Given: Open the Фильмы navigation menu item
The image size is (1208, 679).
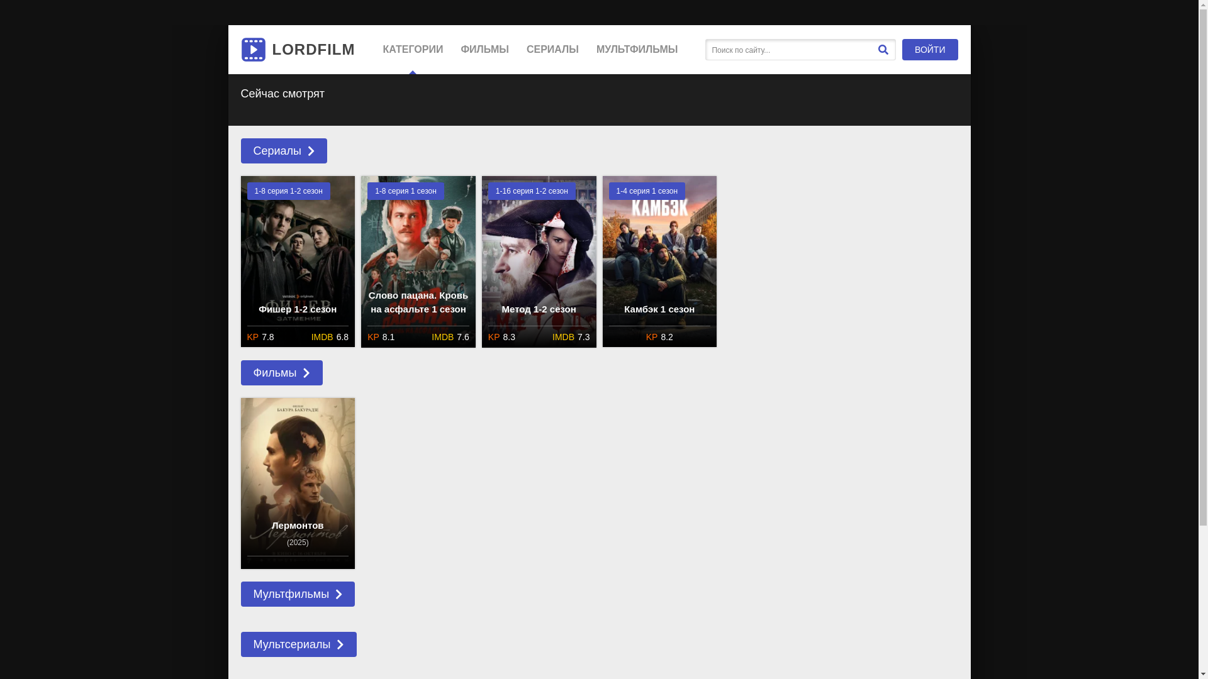Looking at the screenshot, I should pos(484,50).
